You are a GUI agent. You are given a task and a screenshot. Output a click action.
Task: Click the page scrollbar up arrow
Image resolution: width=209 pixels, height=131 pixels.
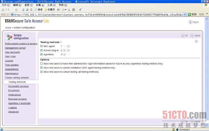[207, 19]
